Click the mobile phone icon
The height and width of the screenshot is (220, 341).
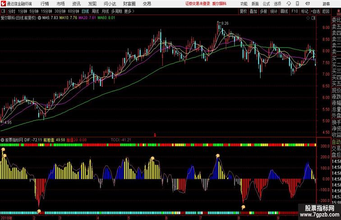tap(298, 4)
